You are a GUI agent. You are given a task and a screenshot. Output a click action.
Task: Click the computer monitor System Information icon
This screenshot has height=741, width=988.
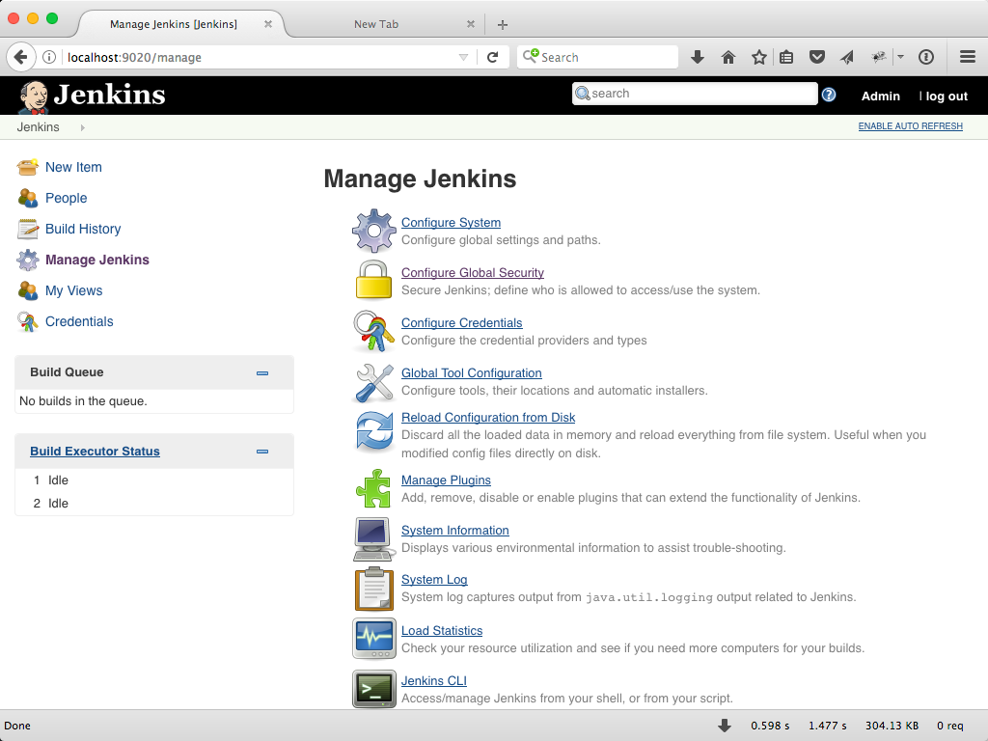click(x=374, y=538)
